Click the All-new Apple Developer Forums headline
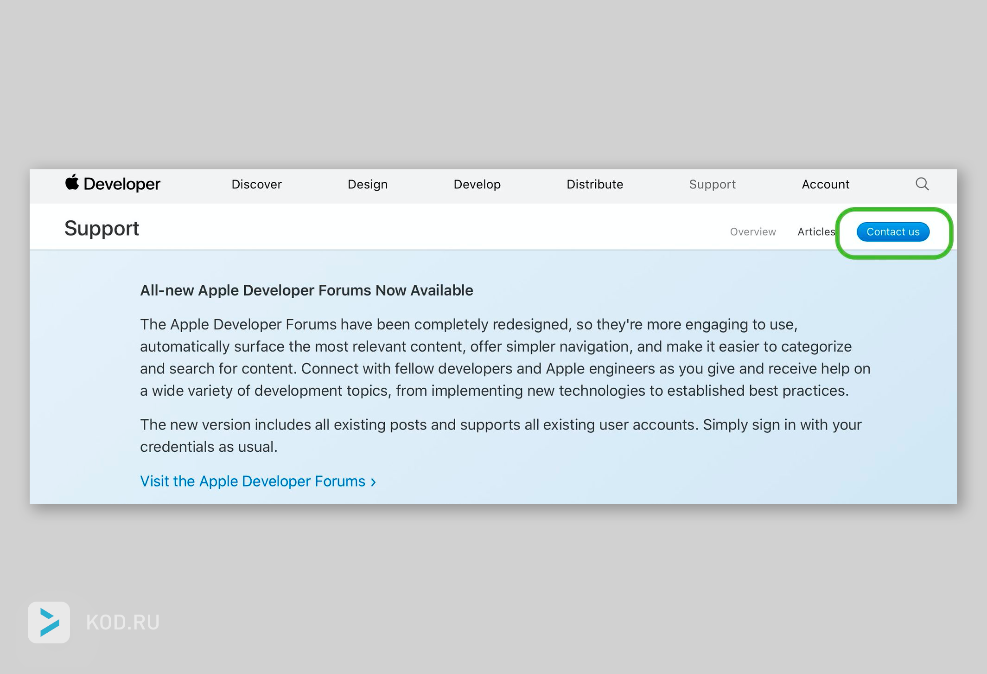This screenshot has width=987, height=674. click(306, 290)
